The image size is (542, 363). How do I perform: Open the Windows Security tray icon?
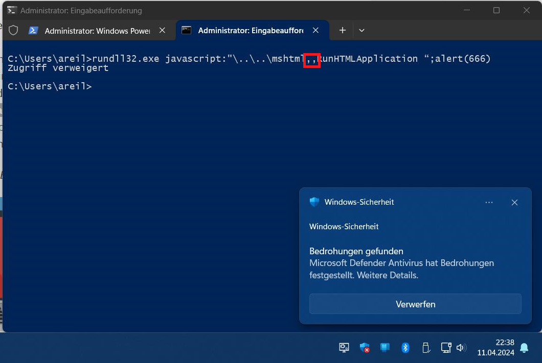pyautogui.click(x=365, y=348)
